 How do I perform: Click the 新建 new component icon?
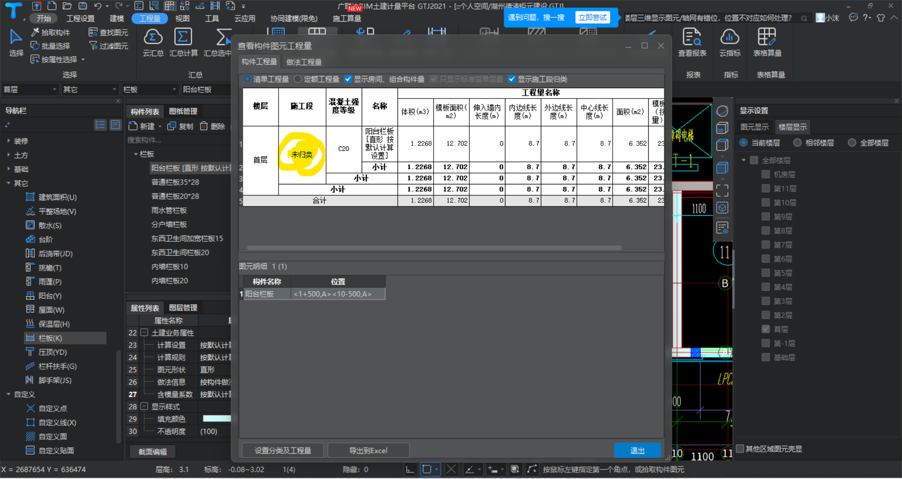(x=133, y=126)
